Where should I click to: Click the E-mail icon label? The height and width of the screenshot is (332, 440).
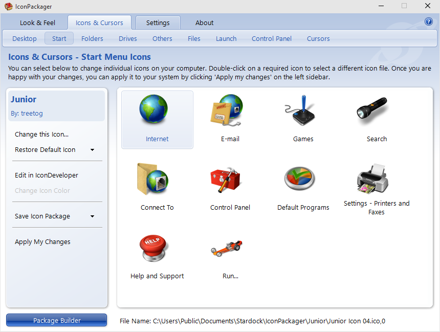coord(230,139)
